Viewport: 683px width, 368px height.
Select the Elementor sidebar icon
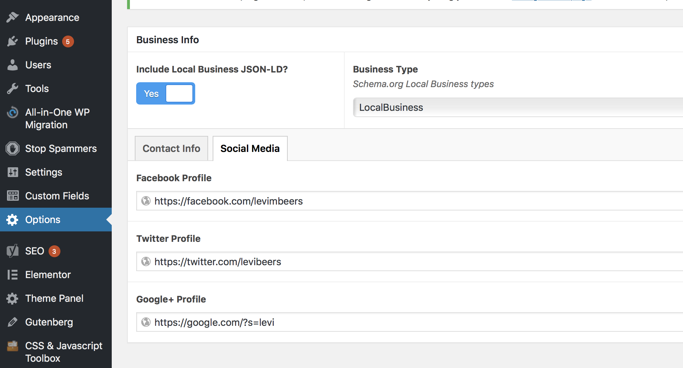pos(13,275)
